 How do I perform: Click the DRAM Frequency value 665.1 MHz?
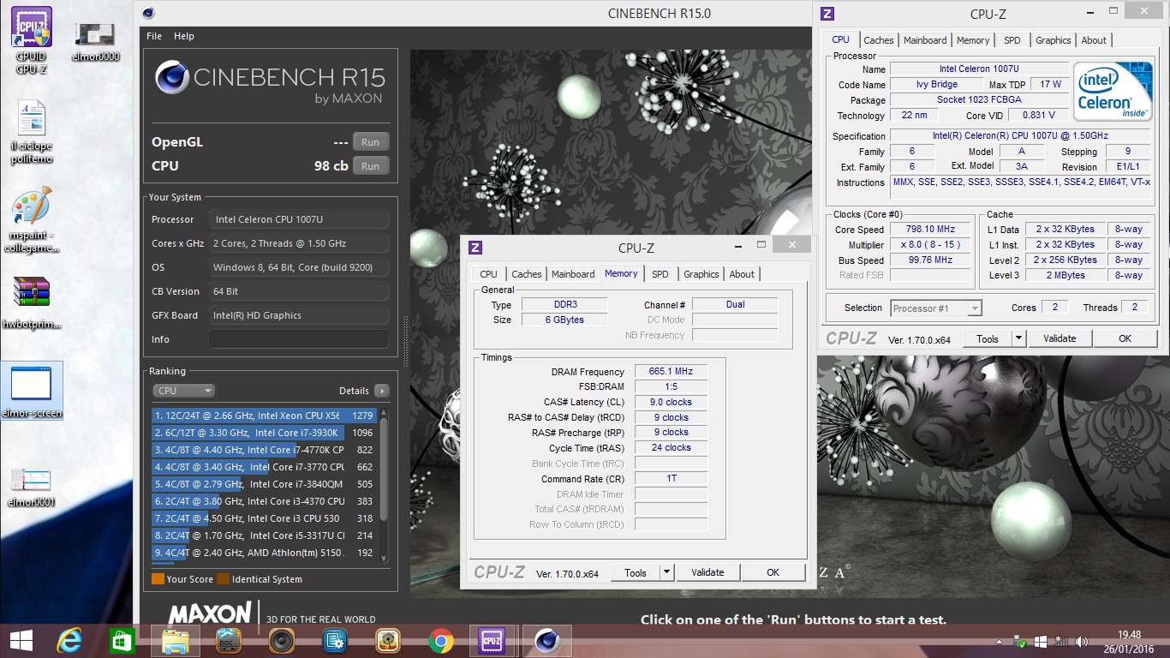point(671,372)
